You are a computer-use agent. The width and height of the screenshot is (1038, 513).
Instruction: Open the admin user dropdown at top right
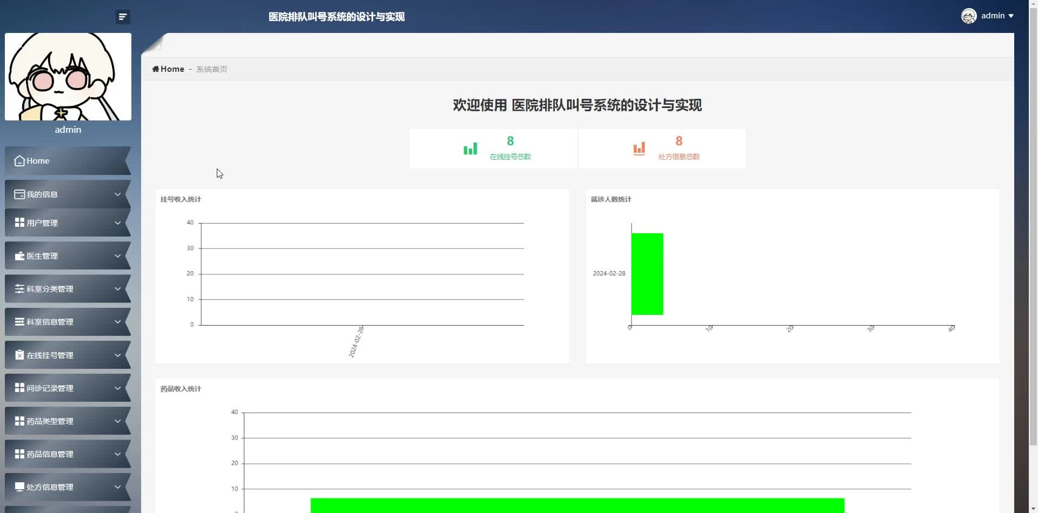[x=988, y=16]
